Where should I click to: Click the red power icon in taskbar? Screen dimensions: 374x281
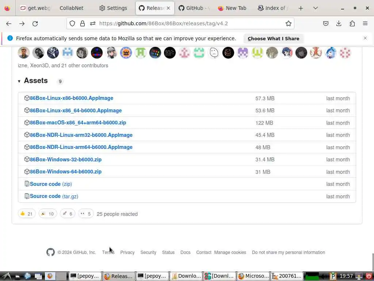pos(369,276)
